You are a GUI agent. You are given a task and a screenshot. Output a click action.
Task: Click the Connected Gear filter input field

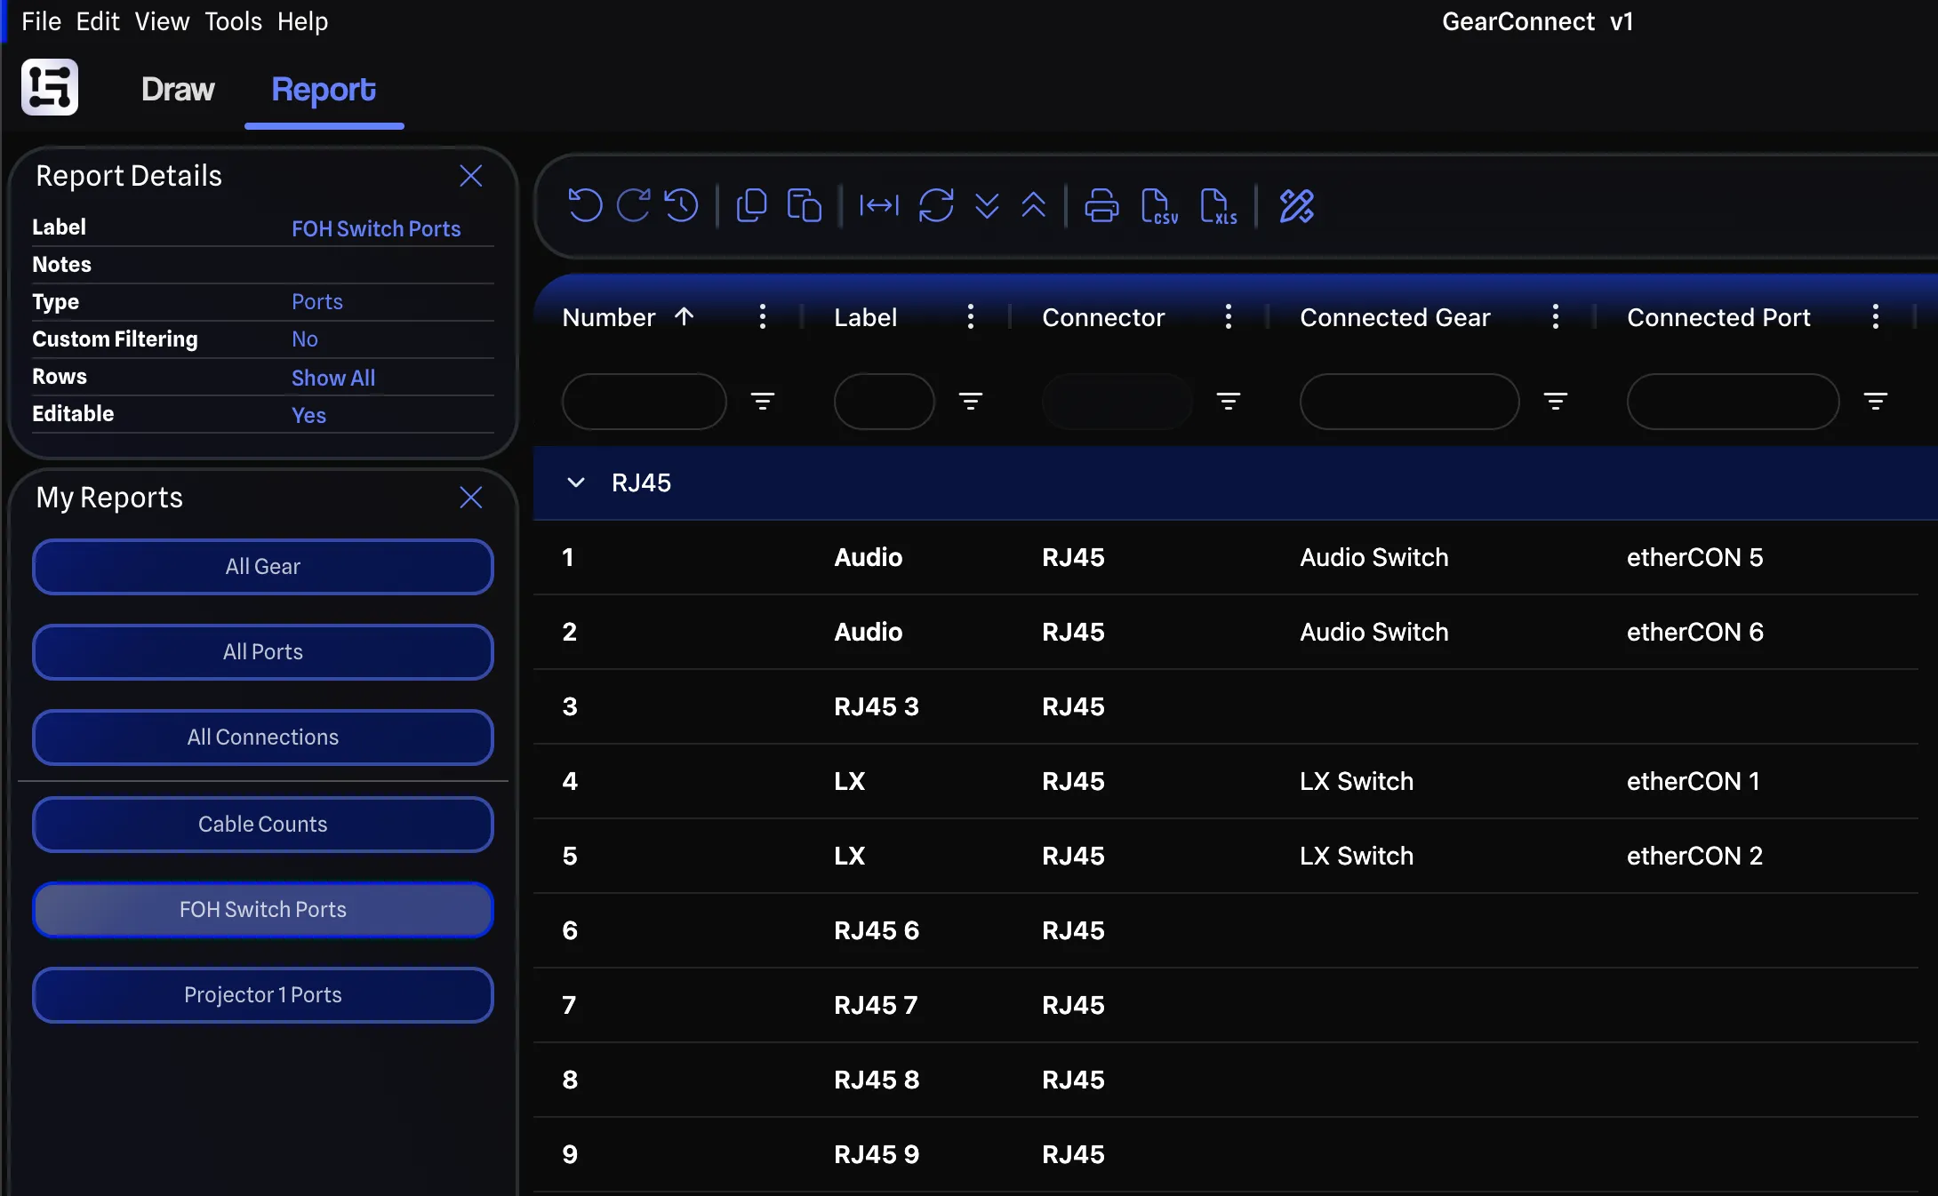[x=1410, y=402]
